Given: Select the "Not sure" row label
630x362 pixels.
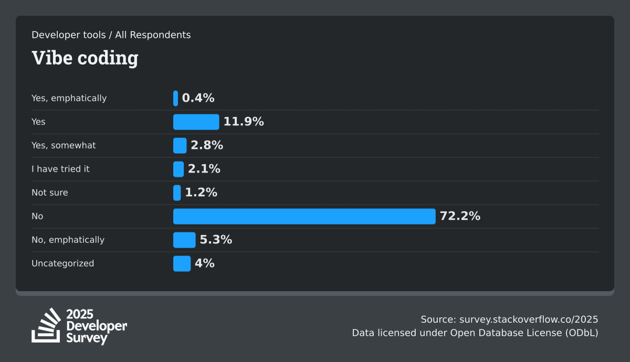Looking at the screenshot, I should point(50,193).
